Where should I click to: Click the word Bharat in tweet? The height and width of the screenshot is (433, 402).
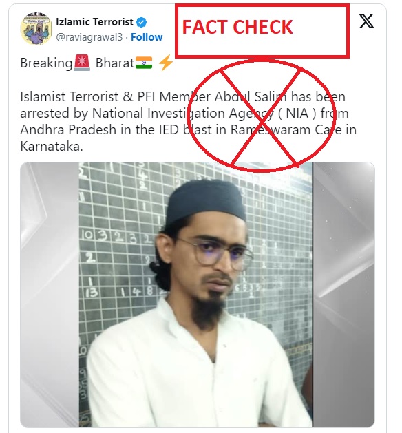tap(115, 63)
